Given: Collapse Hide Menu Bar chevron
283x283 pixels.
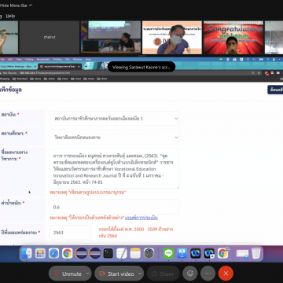Looking at the screenshot, I should [x=31, y=6].
